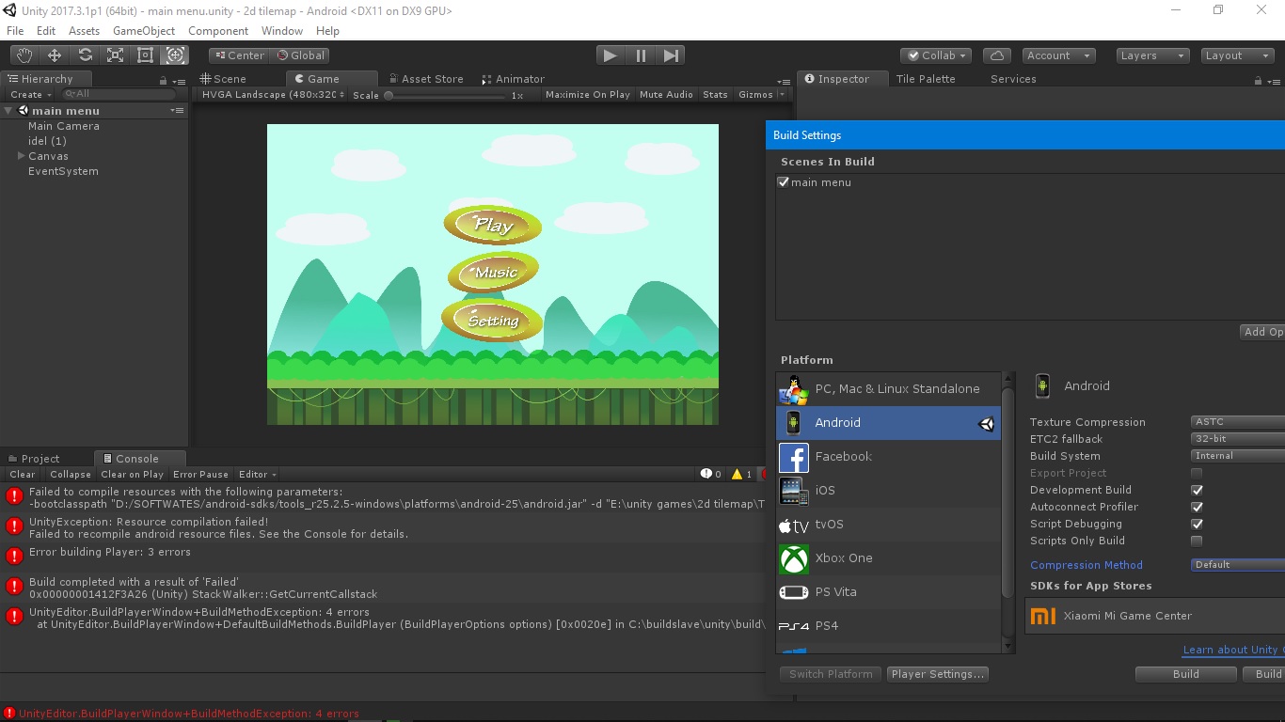
Task: Open the HVGA Landscape aspect dropdown
Action: pos(273,94)
